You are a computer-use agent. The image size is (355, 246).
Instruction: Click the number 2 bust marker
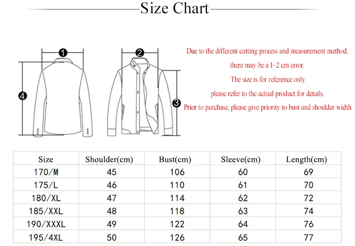click(x=140, y=53)
